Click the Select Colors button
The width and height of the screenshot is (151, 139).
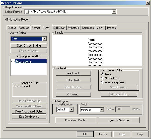pos(119,87)
